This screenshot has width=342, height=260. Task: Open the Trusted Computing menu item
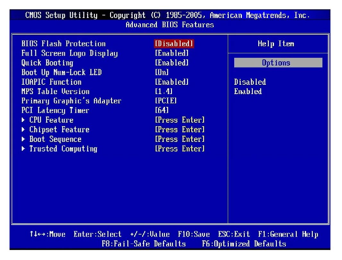tap(64, 149)
